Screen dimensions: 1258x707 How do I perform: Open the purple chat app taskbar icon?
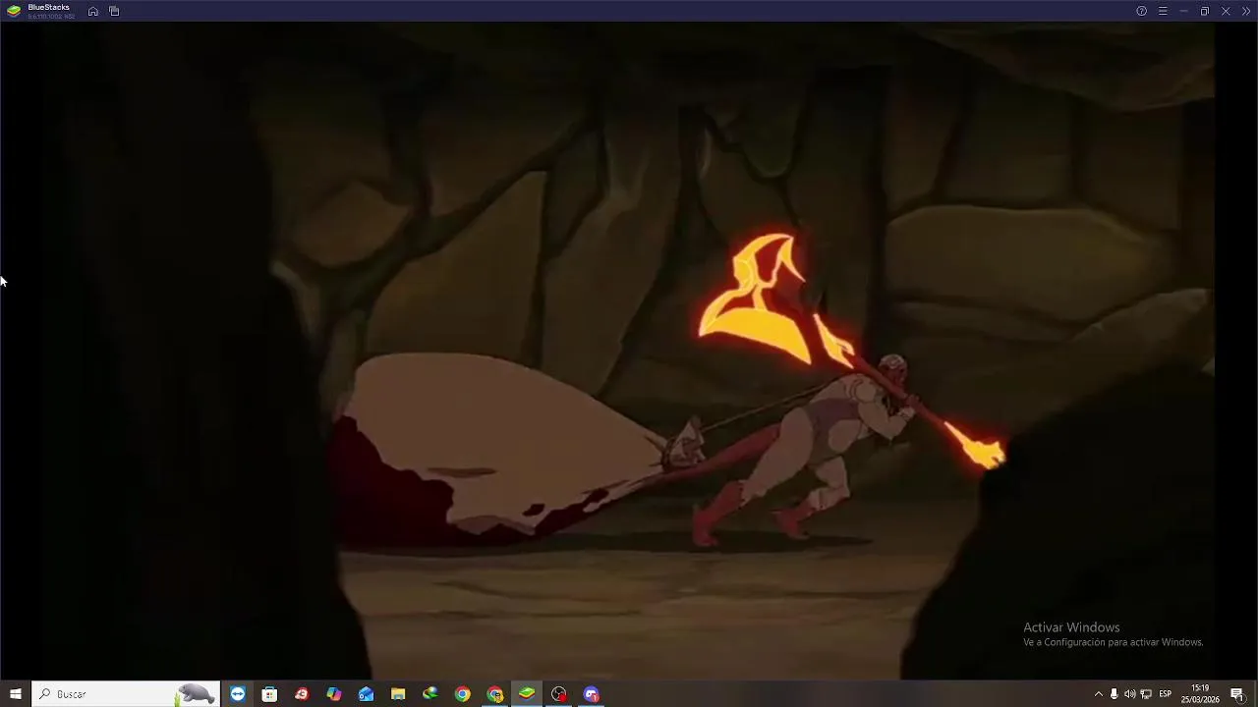coord(592,694)
